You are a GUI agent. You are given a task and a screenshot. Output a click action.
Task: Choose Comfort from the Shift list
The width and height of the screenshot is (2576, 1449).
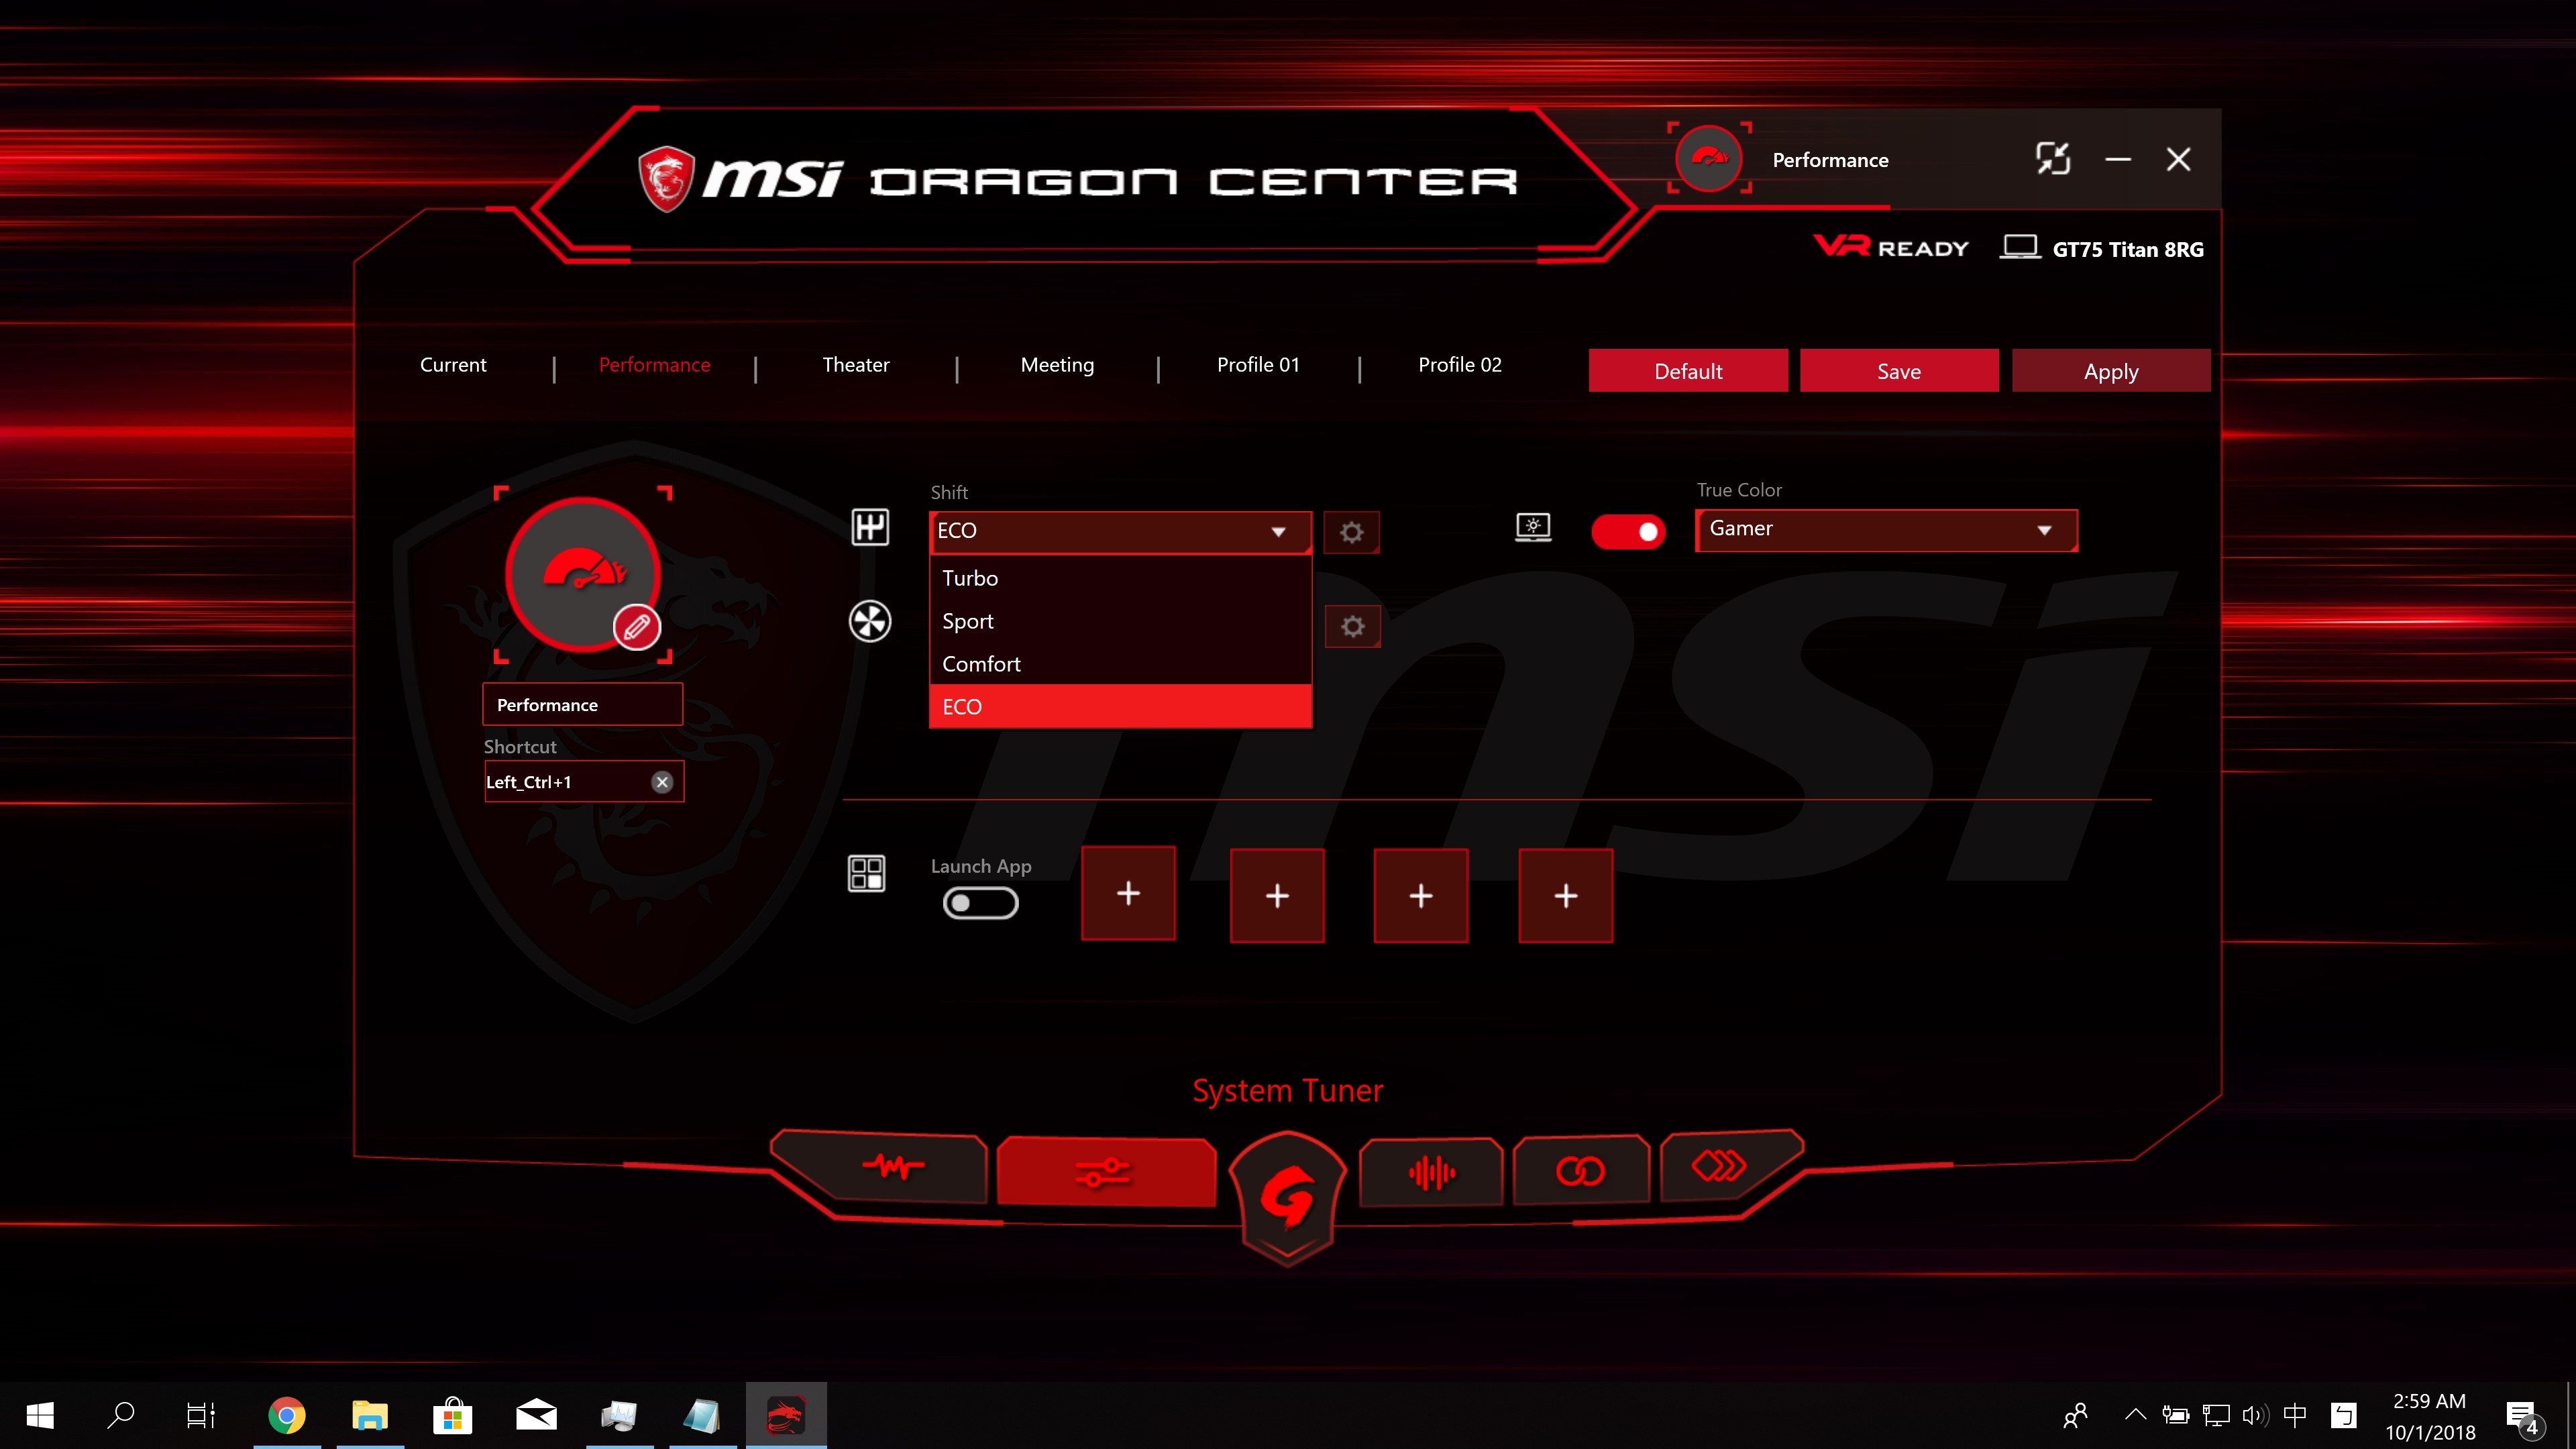(1120, 664)
